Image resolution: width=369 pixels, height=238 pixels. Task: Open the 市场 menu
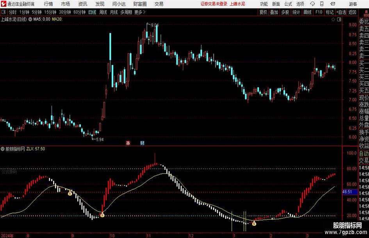click(x=66, y=4)
